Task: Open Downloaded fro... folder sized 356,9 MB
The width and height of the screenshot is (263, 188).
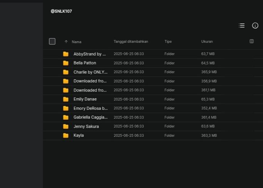Action: 90,81
